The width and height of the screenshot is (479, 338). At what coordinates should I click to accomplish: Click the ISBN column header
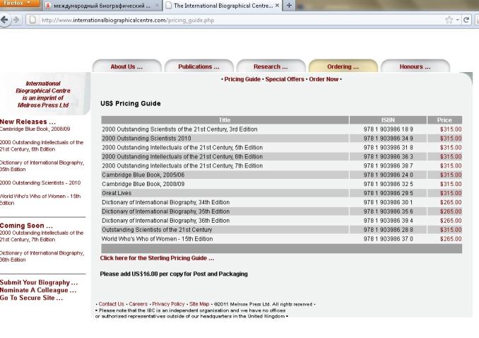click(x=388, y=120)
